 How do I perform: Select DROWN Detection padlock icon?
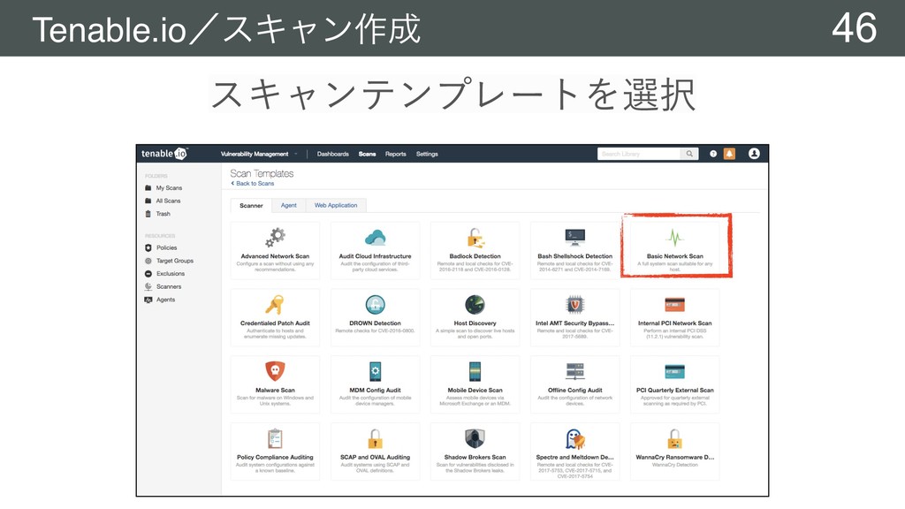click(x=375, y=305)
